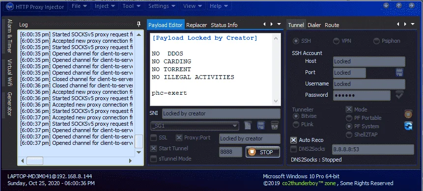Click the SSH Password field
Screen dimensions: 423x191
click(362, 95)
